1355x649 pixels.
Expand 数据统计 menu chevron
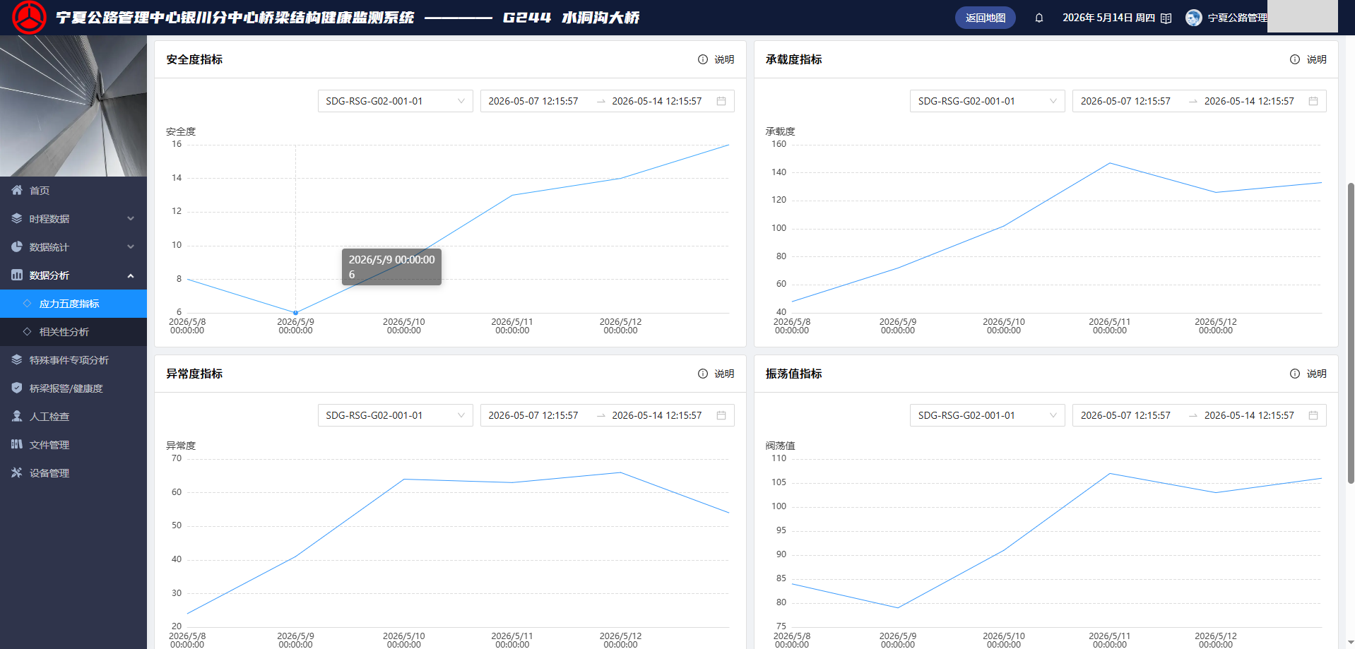pyautogui.click(x=131, y=246)
